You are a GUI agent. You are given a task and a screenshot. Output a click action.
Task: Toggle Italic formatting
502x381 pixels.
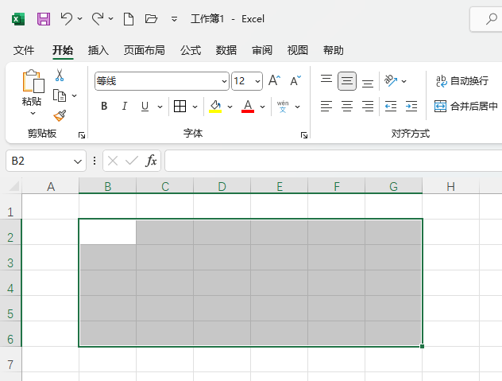(x=124, y=106)
